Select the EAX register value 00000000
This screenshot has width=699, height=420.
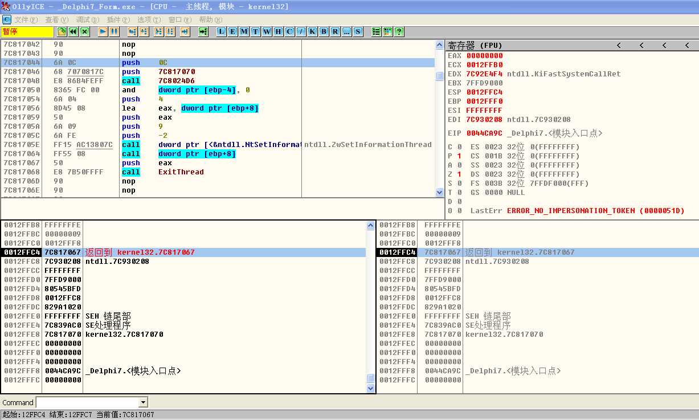pos(484,56)
